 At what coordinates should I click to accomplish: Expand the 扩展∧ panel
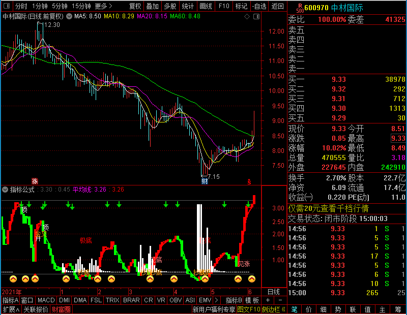tap(11, 309)
